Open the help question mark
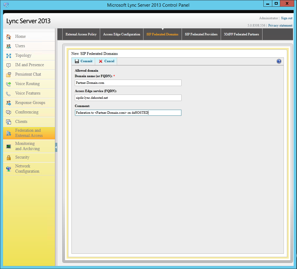The image size is (297, 269). click(279, 61)
